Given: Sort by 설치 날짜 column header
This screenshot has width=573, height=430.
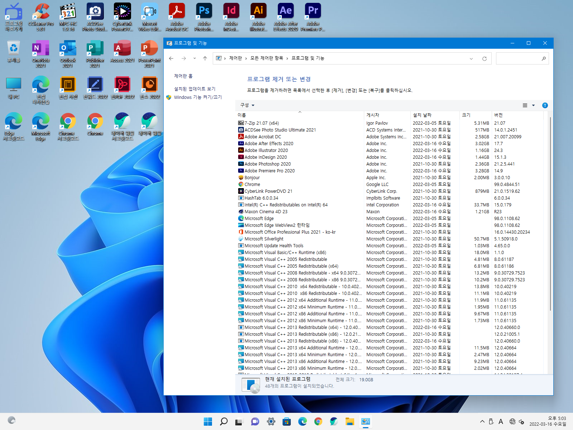Looking at the screenshot, I should coord(435,115).
